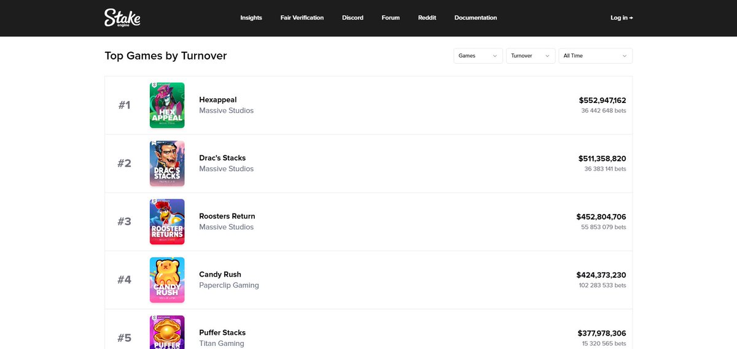Click the Paperclip Gaming studio name
737x349 pixels.
pyautogui.click(x=229, y=286)
